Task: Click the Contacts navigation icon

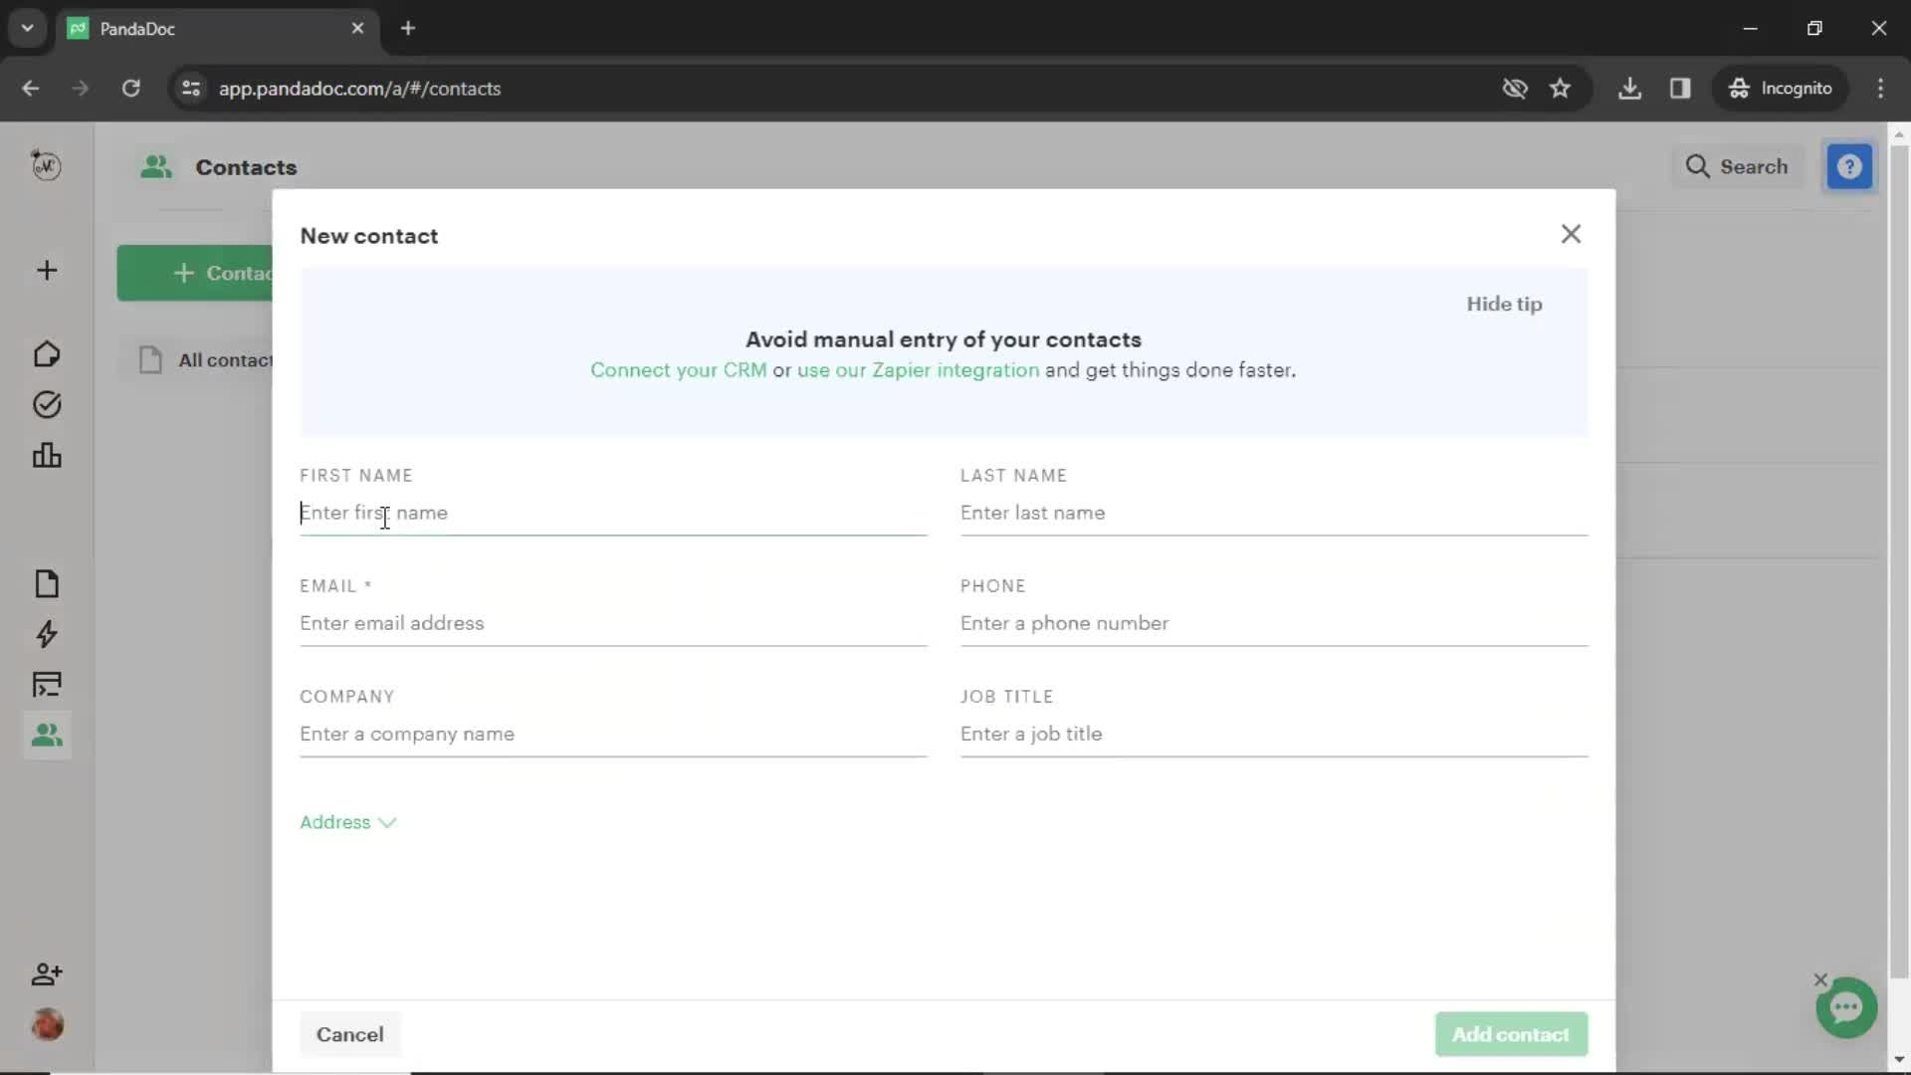Action: pos(46,734)
